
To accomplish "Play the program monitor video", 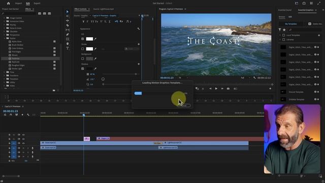I will [x=216, y=88].
